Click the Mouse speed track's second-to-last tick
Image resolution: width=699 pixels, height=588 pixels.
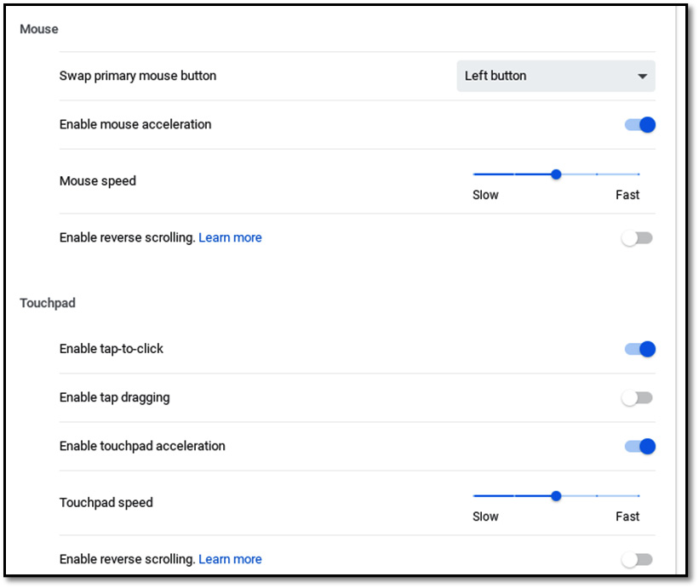point(597,174)
